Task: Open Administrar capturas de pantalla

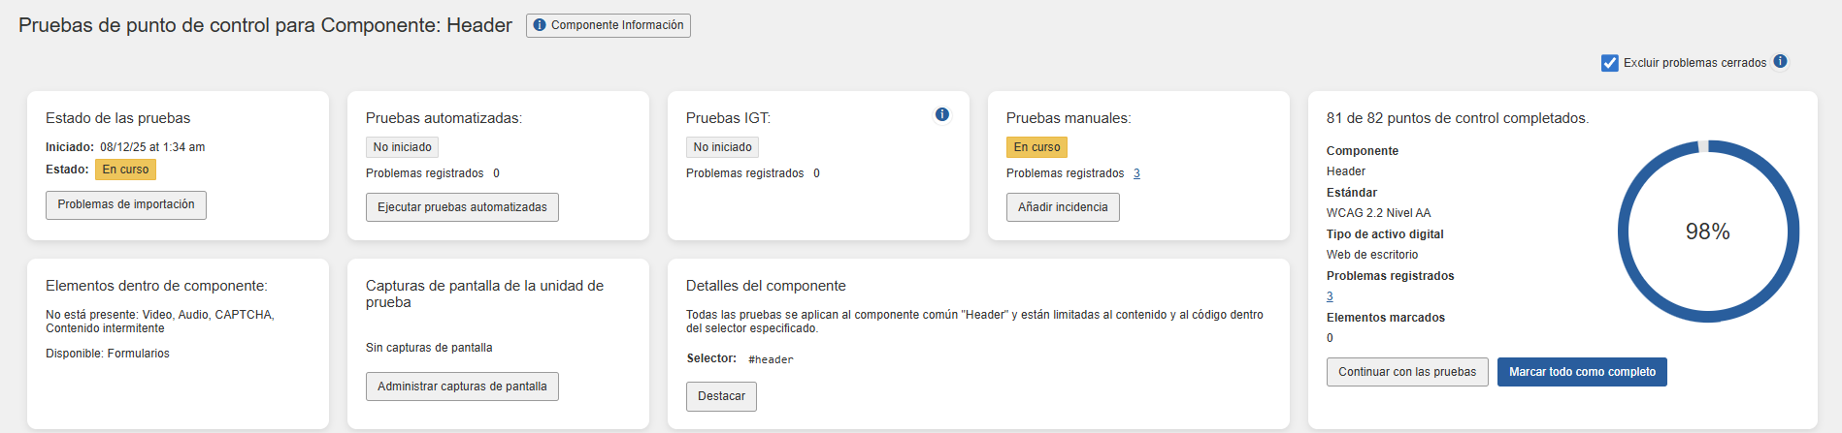Action: (x=462, y=387)
